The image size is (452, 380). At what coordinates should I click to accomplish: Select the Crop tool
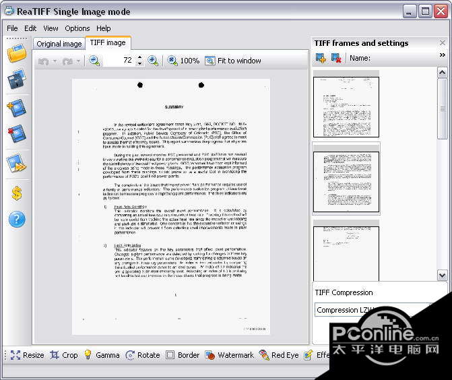[x=64, y=355]
